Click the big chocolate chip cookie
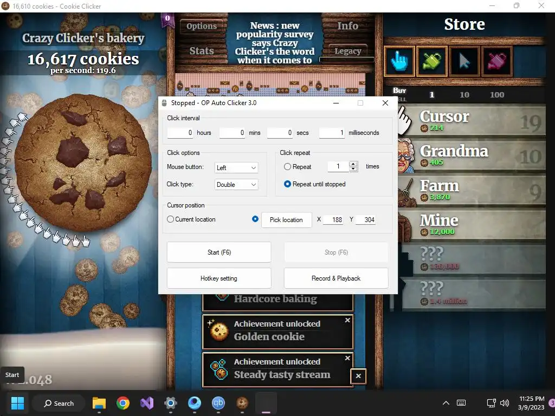Image resolution: width=555 pixels, height=416 pixels. 83,162
